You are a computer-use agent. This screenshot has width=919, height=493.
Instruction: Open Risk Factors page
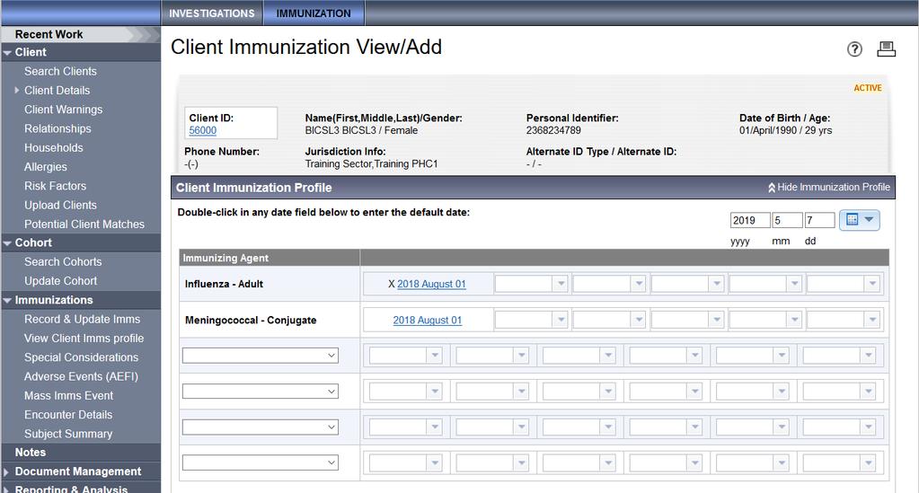pyautogui.click(x=55, y=186)
